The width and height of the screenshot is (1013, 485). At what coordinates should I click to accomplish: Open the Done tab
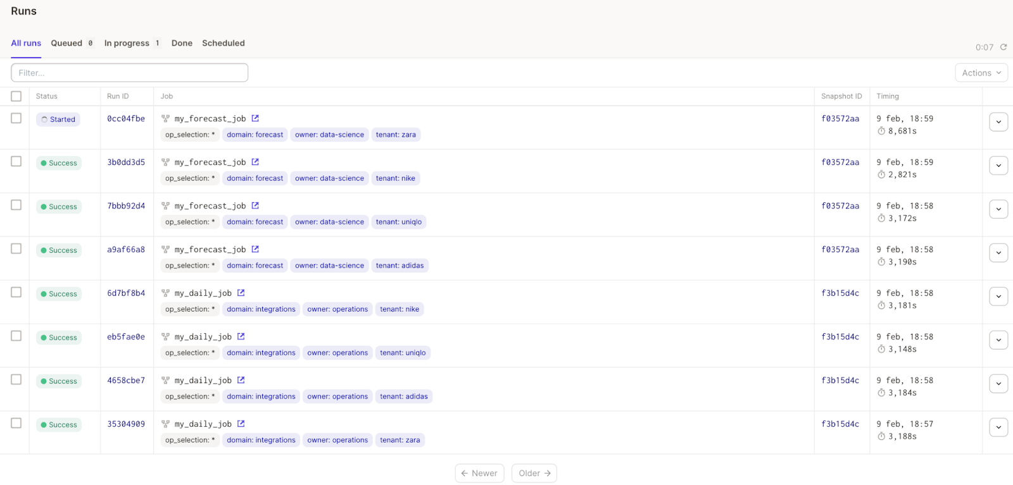[182, 43]
